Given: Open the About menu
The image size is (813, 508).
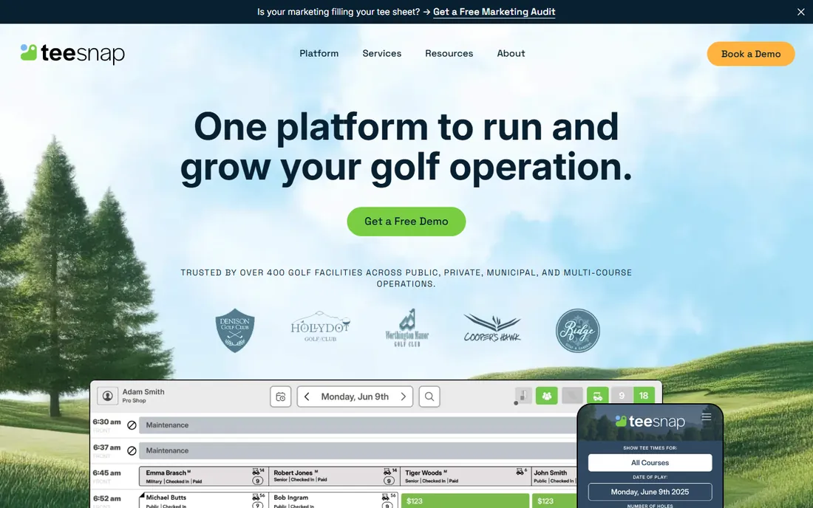Looking at the screenshot, I should 511,53.
